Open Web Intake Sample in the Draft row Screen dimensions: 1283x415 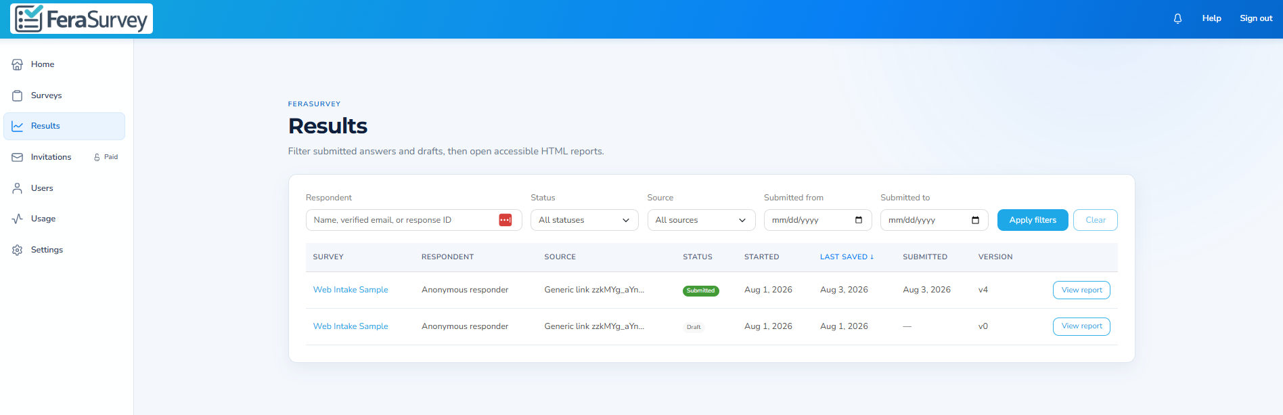351,326
